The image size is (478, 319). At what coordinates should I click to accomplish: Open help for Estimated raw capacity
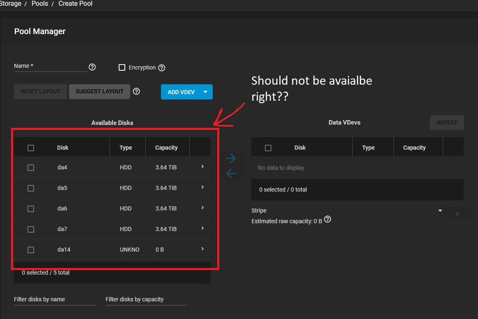tap(327, 219)
